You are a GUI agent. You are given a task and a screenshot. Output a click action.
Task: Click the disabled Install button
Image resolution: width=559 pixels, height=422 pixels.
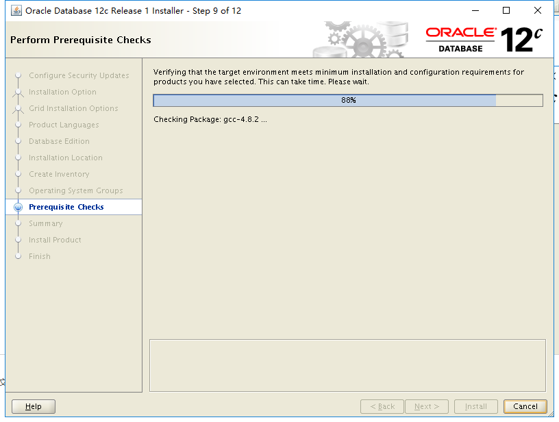pyautogui.click(x=476, y=406)
